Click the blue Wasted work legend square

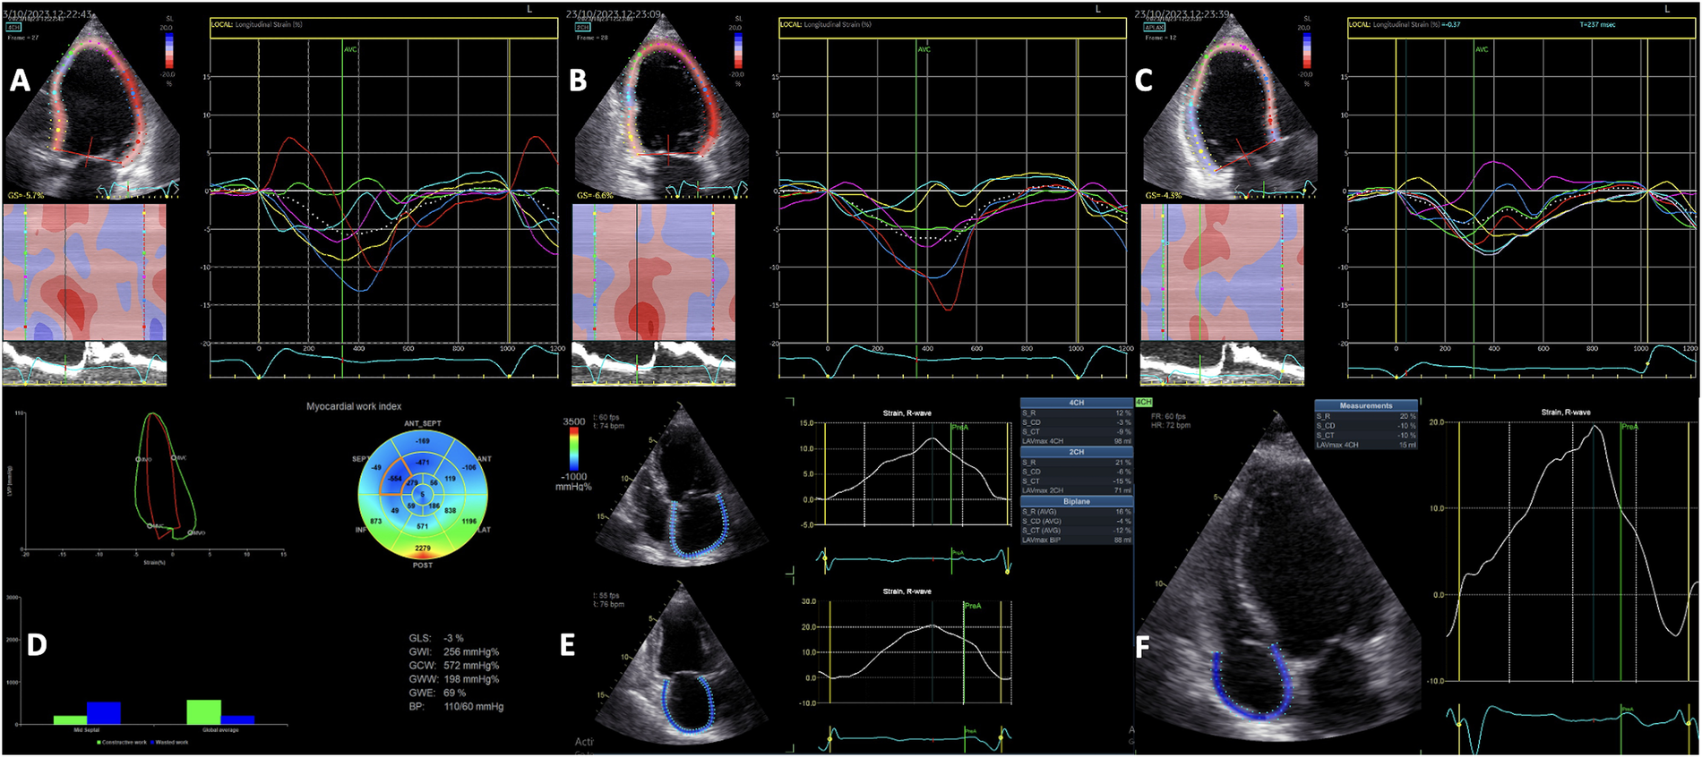(x=152, y=742)
